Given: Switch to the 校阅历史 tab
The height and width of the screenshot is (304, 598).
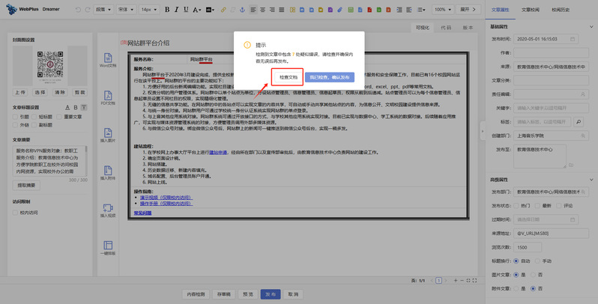Looking at the screenshot, I should [561, 10].
